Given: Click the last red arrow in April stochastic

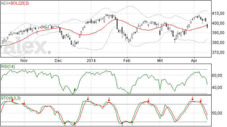Looking at the screenshot, I should point(201,100).
